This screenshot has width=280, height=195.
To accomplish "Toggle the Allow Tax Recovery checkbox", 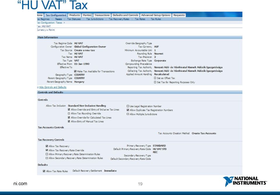I will click(x=47, y=146).
